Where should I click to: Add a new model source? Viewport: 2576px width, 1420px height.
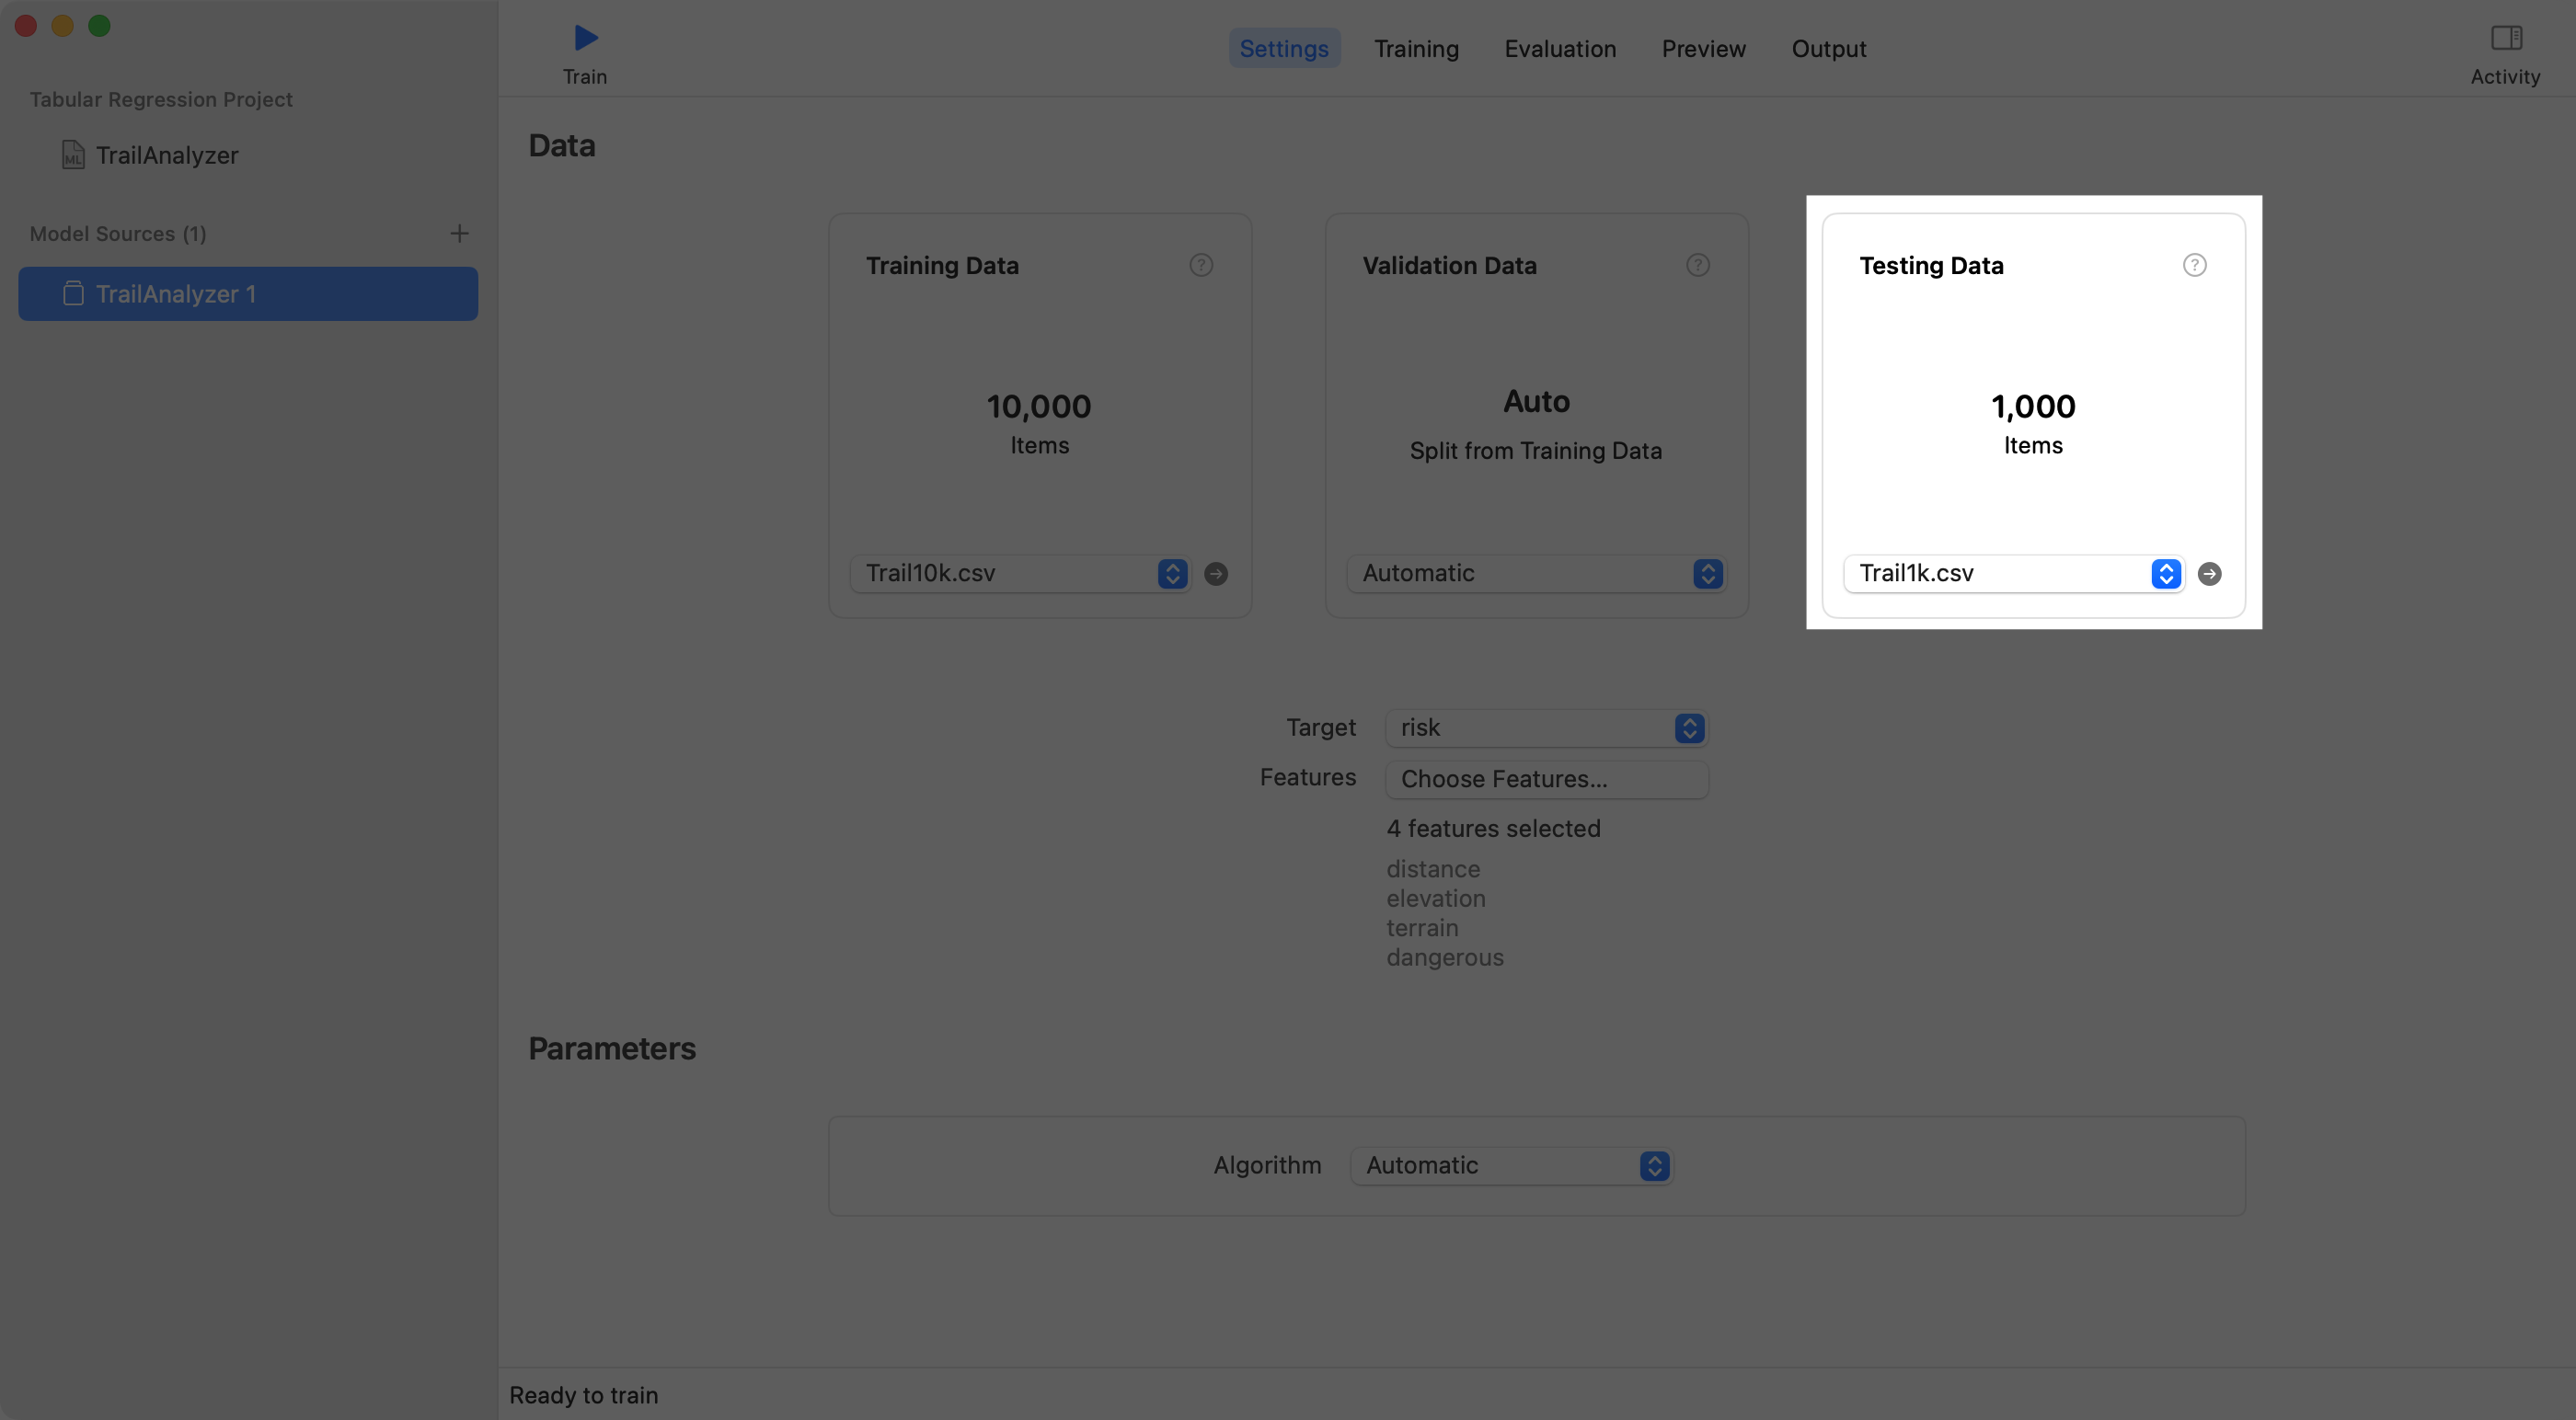point(459,233)
